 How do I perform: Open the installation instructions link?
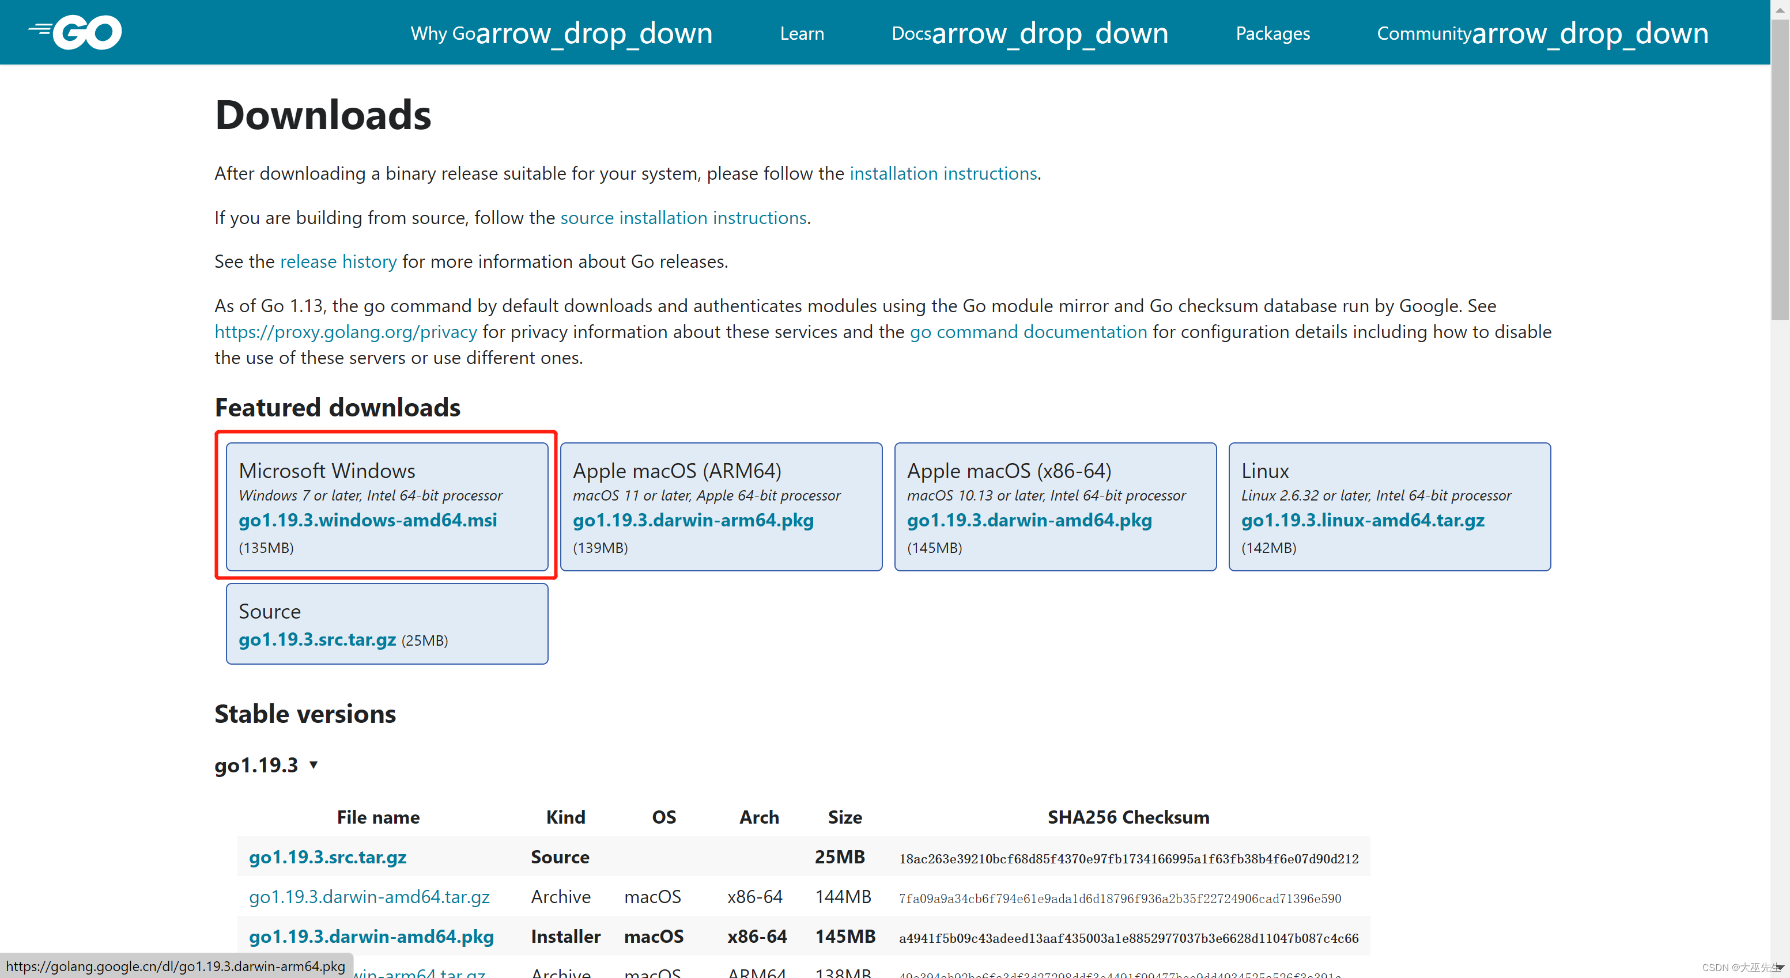click(943, 173)
